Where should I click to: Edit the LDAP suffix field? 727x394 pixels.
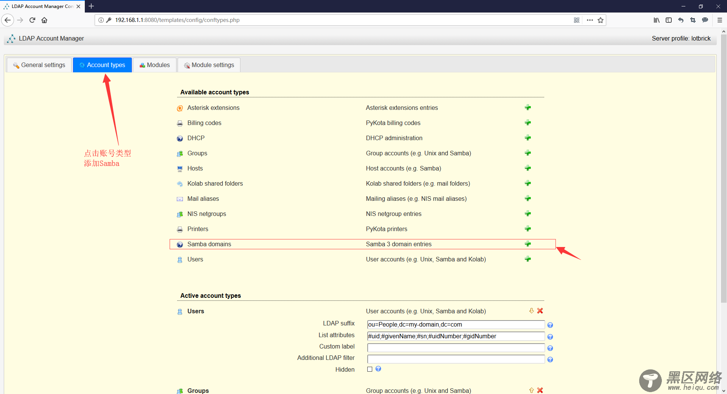[456, 325]
